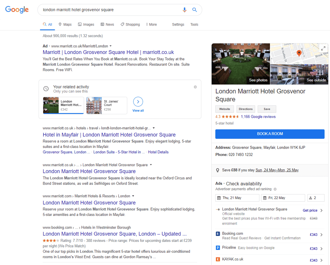Image resolution: width=330 pixels, height=265 pixels.
Task: Change the number of guests field
Action: [316, 198]
